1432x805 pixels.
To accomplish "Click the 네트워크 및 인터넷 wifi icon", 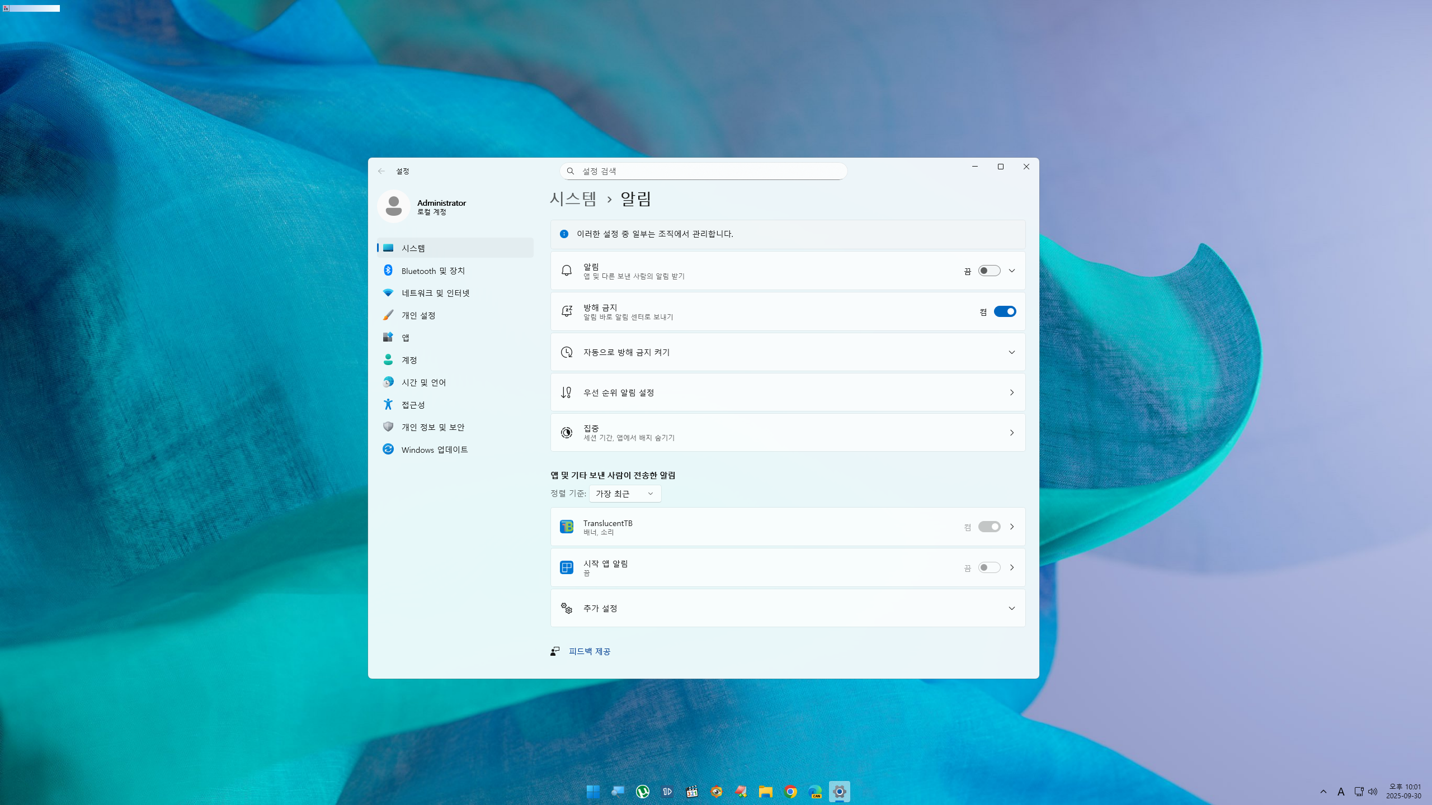I will point(388,293).
